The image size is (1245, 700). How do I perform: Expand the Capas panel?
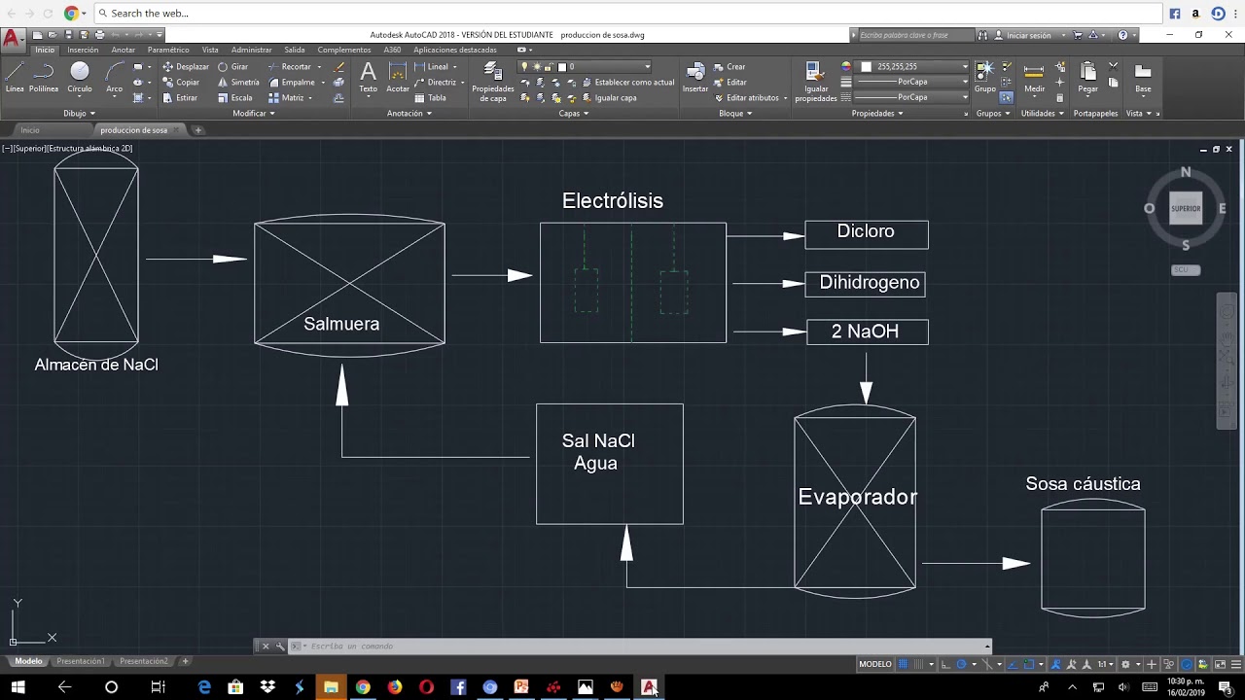pyautogui.click(x=574, y=113)
